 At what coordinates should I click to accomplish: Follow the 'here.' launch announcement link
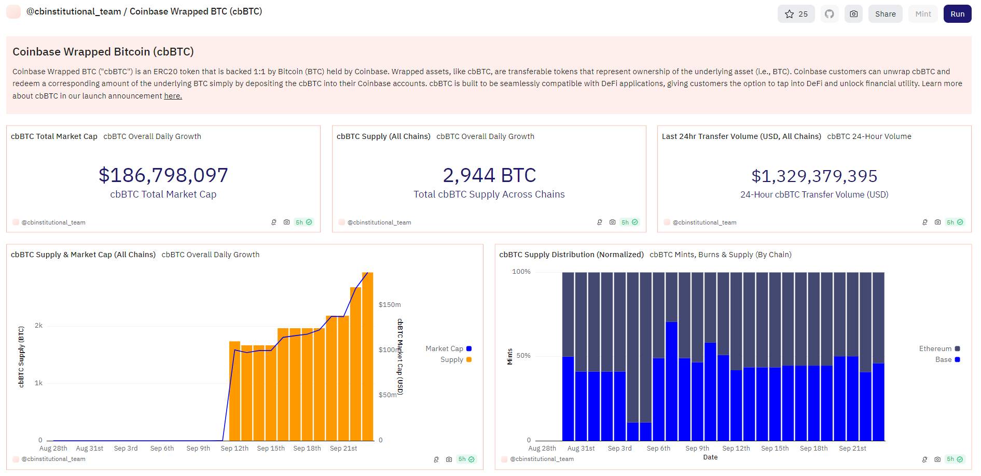coord(173,96)
